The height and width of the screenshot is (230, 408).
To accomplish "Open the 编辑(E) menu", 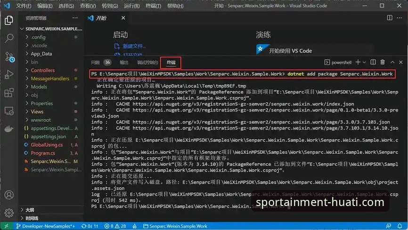I will tap(45, 6).
